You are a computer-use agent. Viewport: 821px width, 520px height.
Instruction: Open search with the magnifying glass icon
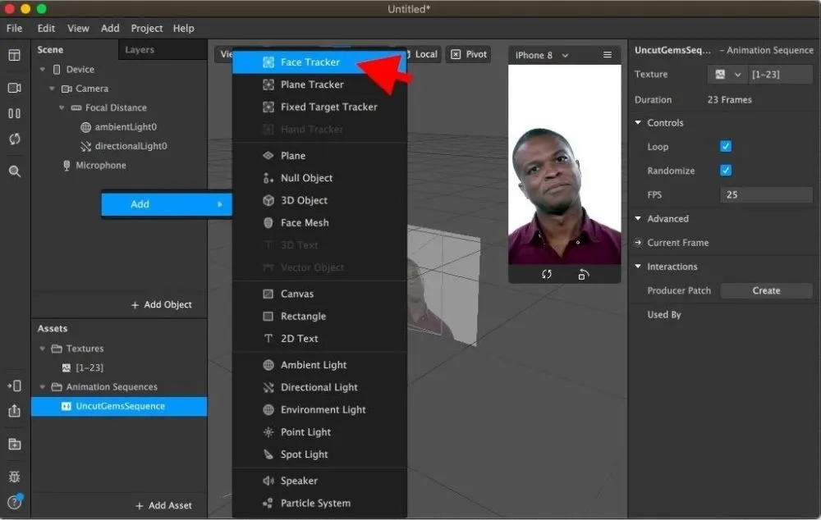(14, 171)
